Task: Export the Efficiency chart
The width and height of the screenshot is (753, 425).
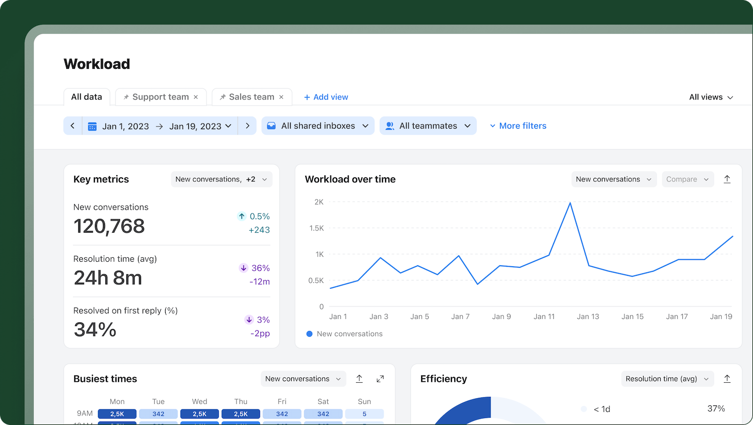Action: pos(727,379)
